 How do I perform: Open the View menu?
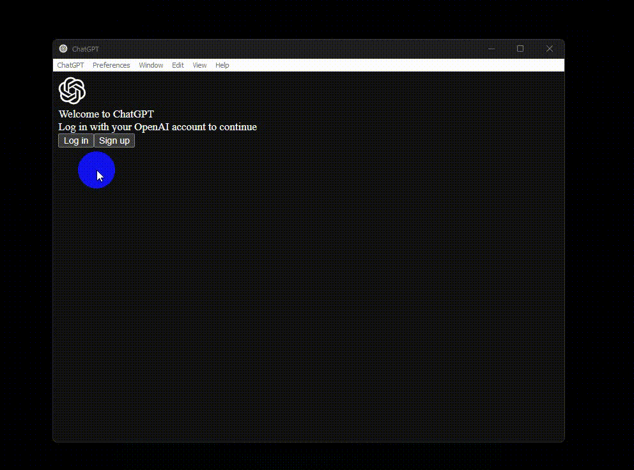(199, 65)
